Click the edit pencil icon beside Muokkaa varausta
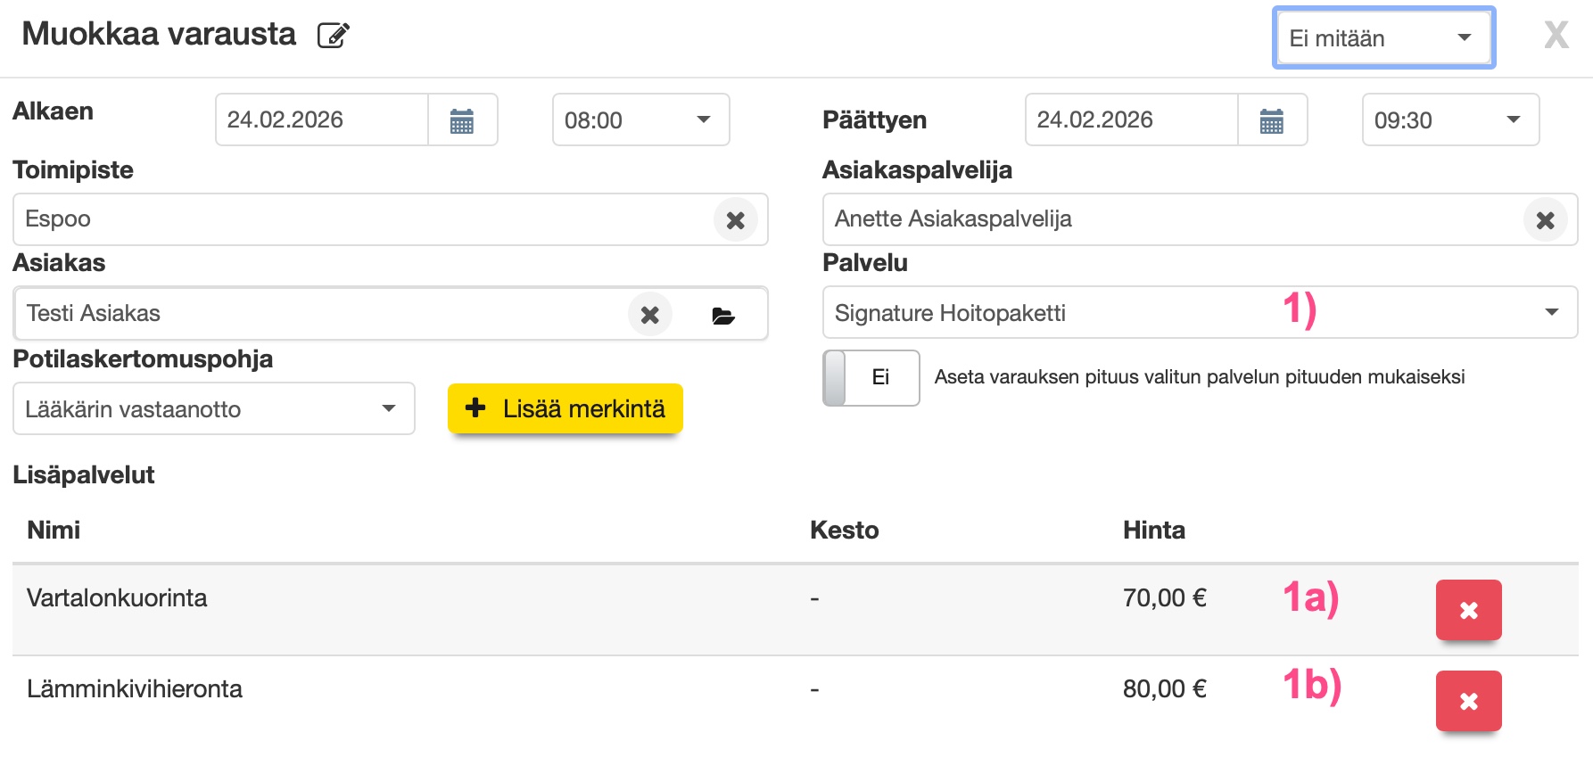The width and height of the screenshot is (1593, 774). point(334,36)
